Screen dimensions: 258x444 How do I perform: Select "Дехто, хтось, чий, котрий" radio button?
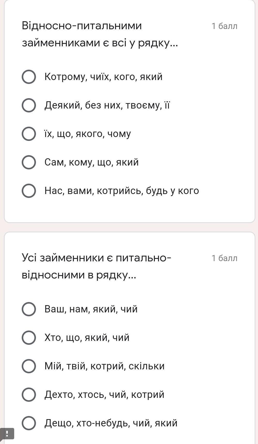tap(29, 395)
